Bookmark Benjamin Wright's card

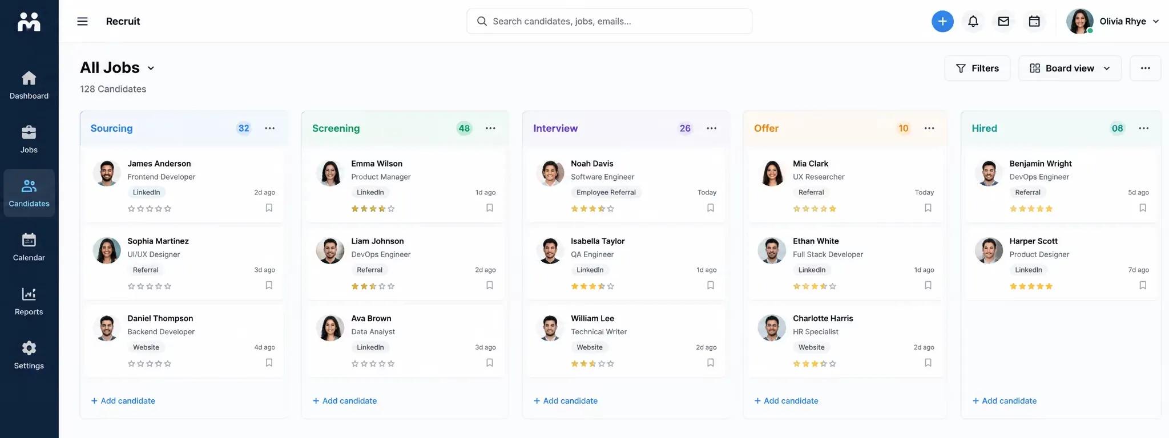(x=1143, y=208)
